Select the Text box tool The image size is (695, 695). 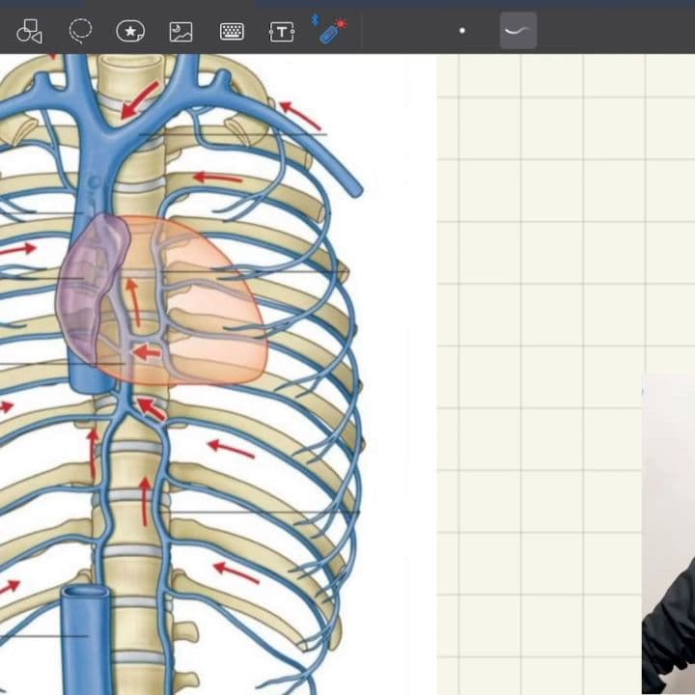pyautogui.click(x=281, y=32)
